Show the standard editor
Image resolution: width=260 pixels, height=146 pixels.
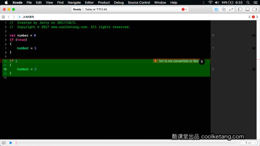[216, 10]
